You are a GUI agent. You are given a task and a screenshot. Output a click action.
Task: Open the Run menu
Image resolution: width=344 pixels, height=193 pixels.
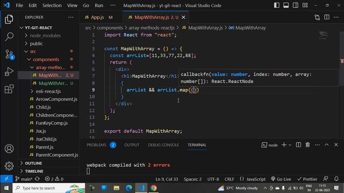coord(99,5)
